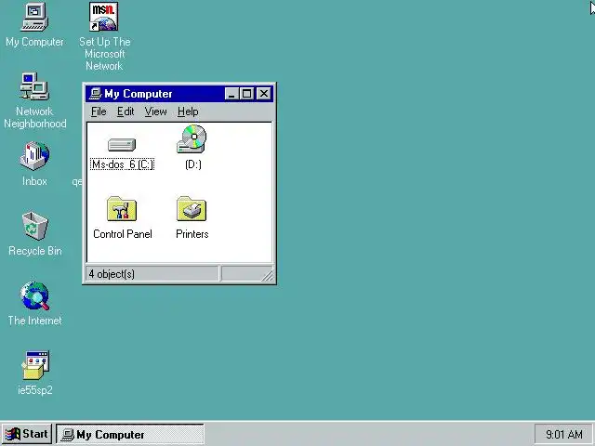Click the 'ie55sp2' label text
Screen dimensions: 595x446
(35, 390)
